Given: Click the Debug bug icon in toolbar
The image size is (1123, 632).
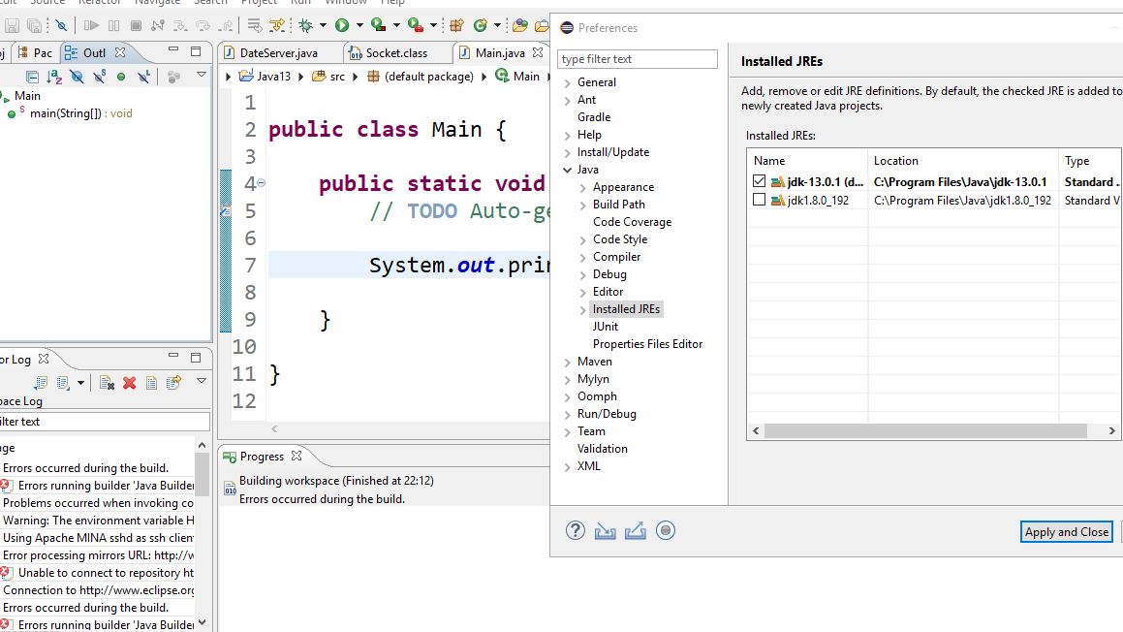Looking at the screenshot, I should click(x=306, y=26).
